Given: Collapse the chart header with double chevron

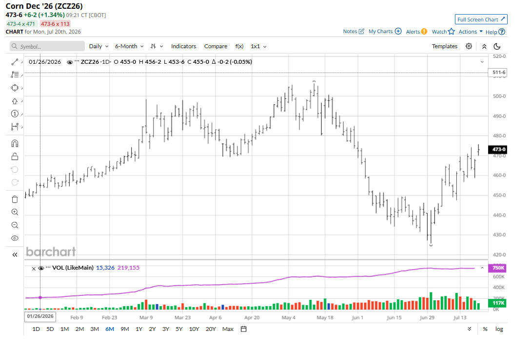Looking at the screenshot, I should pos(484,46).
